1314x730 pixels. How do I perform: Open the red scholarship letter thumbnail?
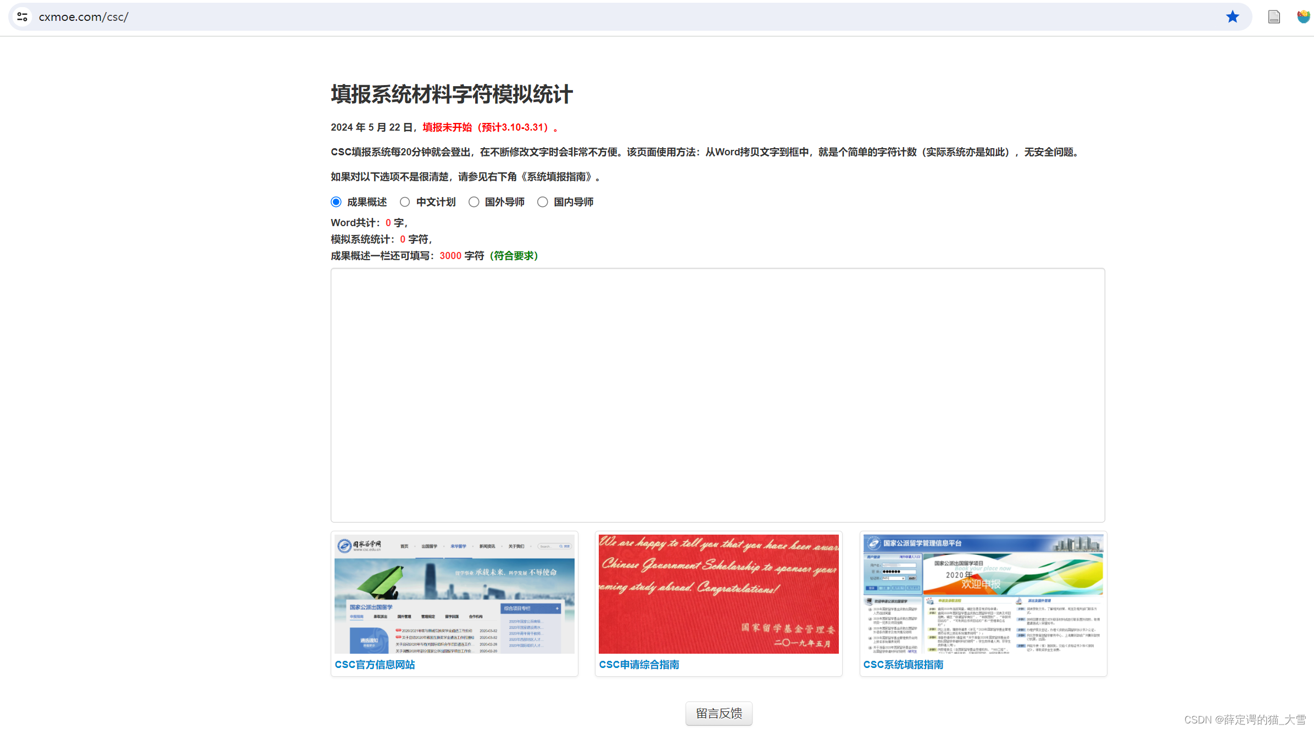pos(719,594)
